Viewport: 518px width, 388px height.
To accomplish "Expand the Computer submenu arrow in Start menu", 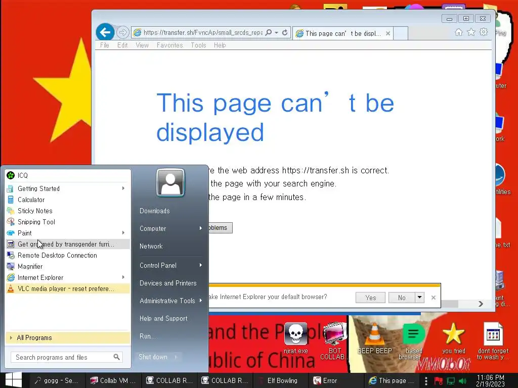I will pyautogui.click(x=200, y=228).
